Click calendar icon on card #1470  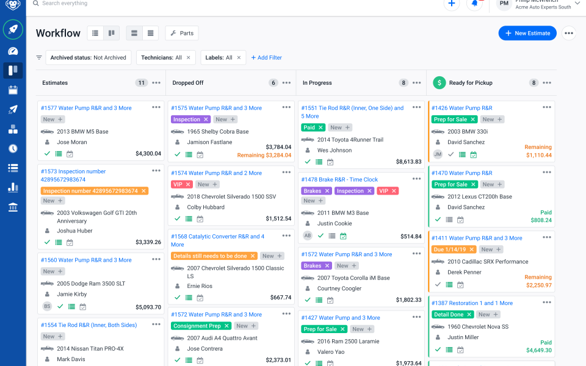click(460, 220)
